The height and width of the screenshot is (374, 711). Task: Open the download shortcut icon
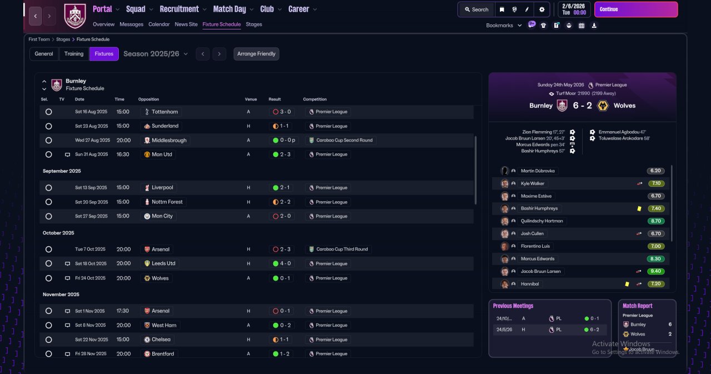point(594,25)
